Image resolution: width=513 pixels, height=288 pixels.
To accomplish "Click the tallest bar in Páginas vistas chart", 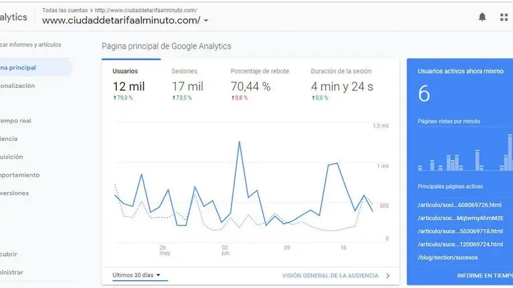I will (510, 153).
